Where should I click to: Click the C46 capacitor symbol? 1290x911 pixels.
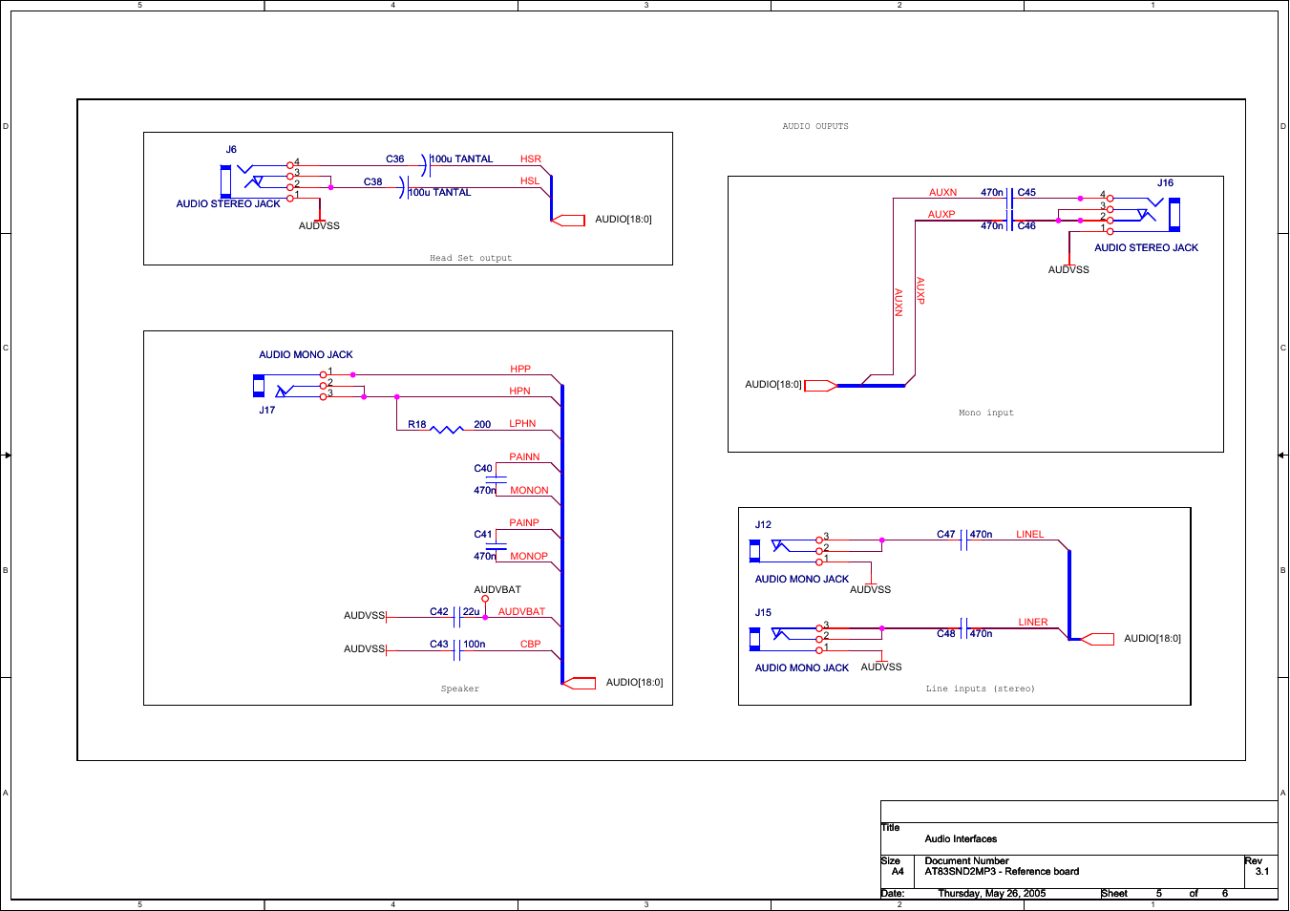1010,221
